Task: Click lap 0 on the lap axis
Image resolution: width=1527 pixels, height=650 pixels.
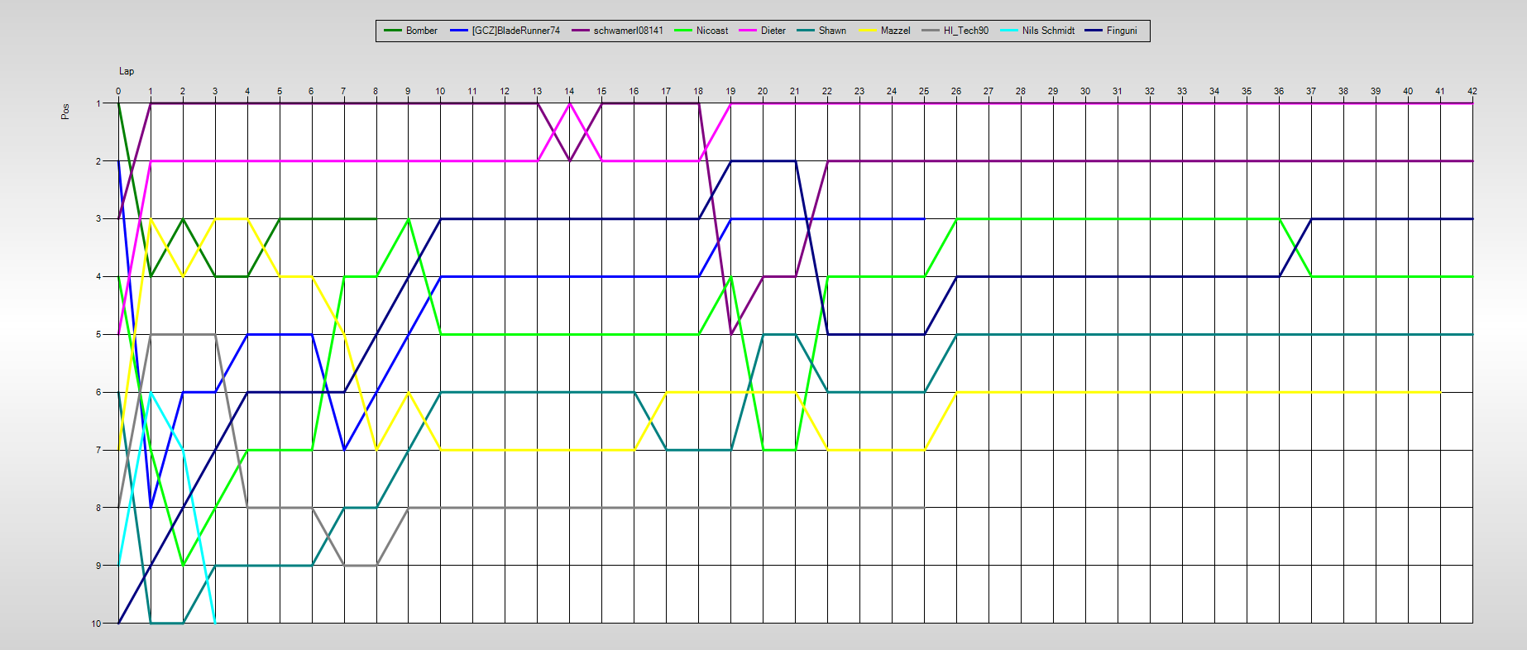Action: (118, 91)
